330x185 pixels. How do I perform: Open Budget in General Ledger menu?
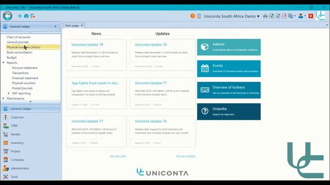coord(11,58)
